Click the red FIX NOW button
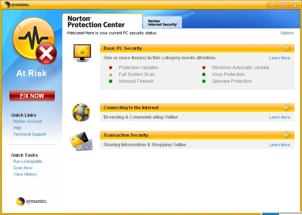 (x=32, y=96)
